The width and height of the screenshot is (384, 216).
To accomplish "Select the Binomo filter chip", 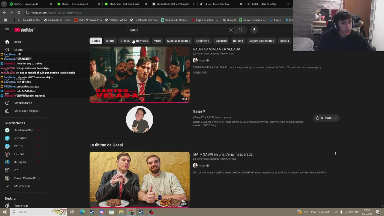I will tap(238, 41).
